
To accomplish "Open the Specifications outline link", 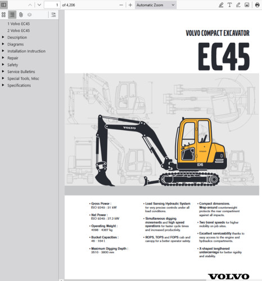I will (x=19, y=85).
